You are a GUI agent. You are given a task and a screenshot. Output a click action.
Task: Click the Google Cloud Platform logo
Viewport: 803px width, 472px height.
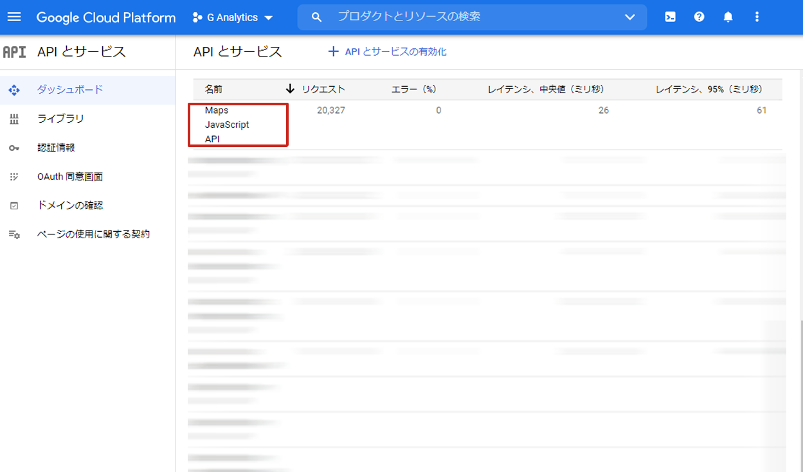click(106, 17)
